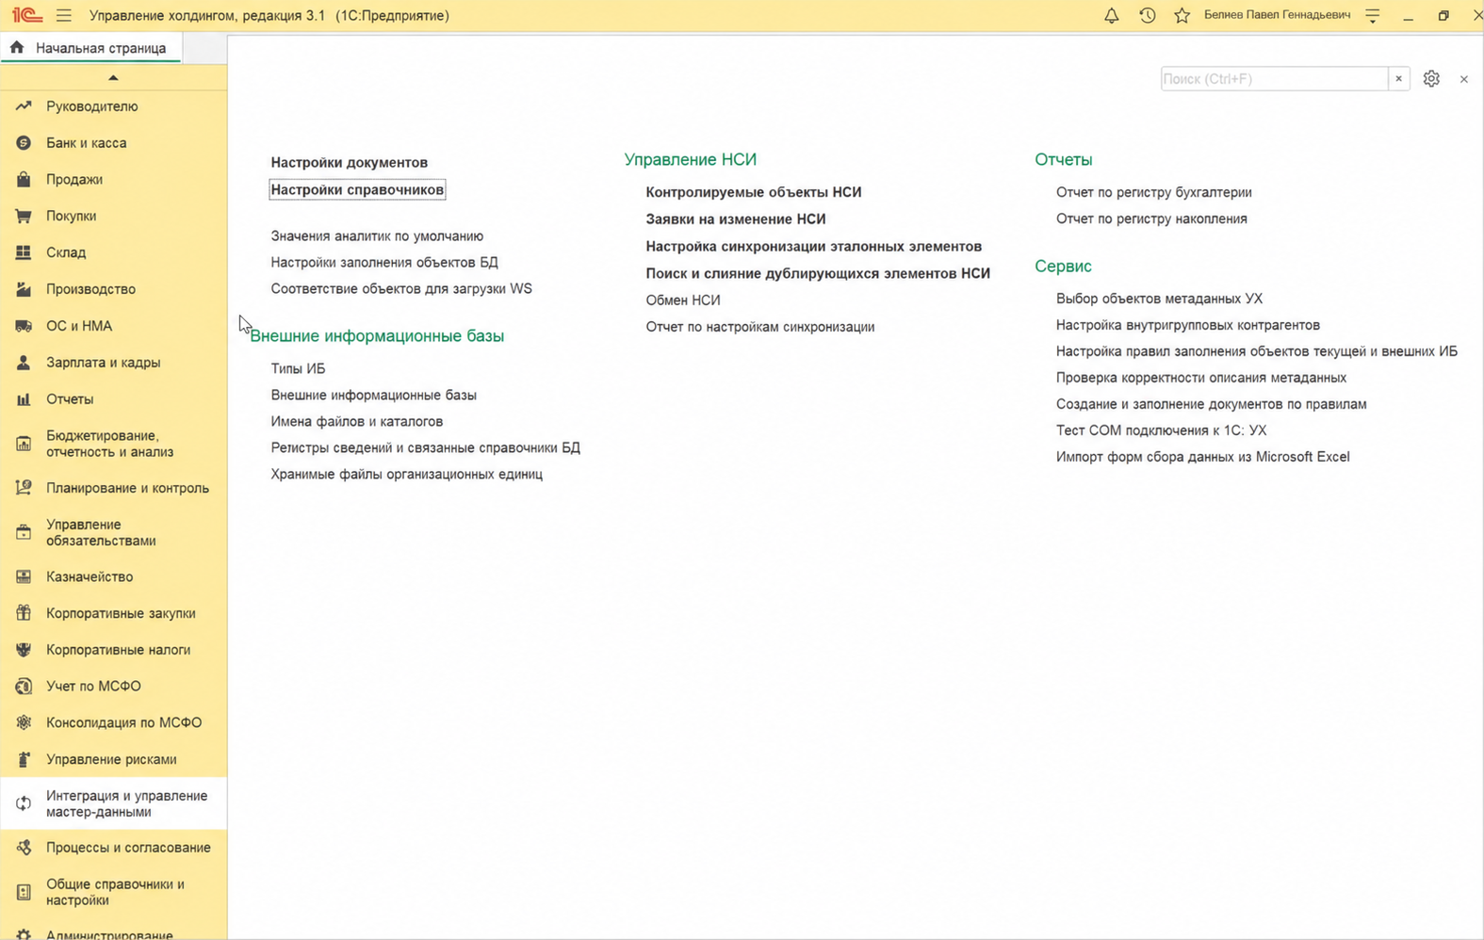
Task: Open Настройки документов
Action: click(350, 162)
